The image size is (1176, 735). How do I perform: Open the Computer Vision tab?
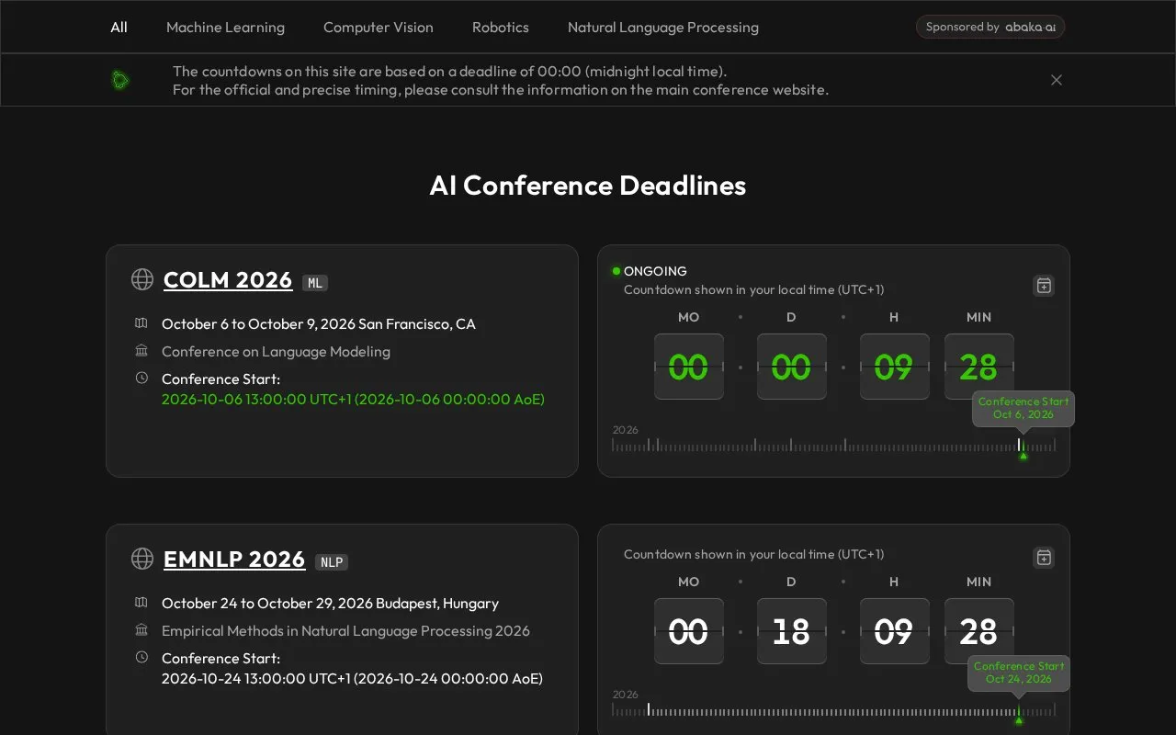pyautogui.click(x=379, y=28)
